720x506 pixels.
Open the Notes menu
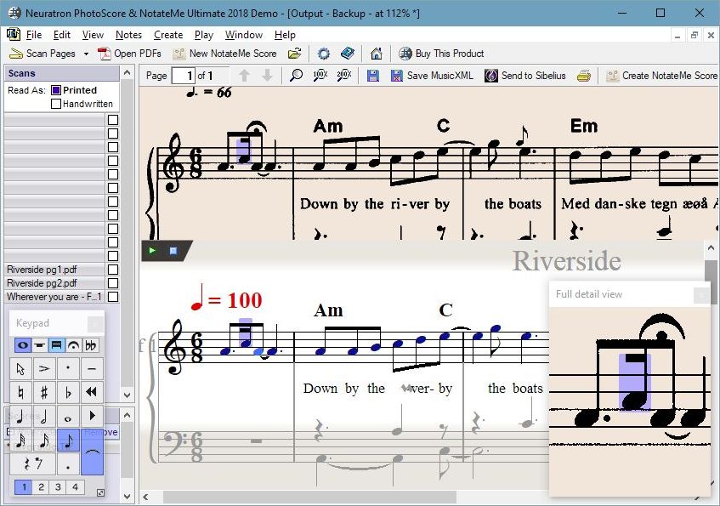pos(128,35)
